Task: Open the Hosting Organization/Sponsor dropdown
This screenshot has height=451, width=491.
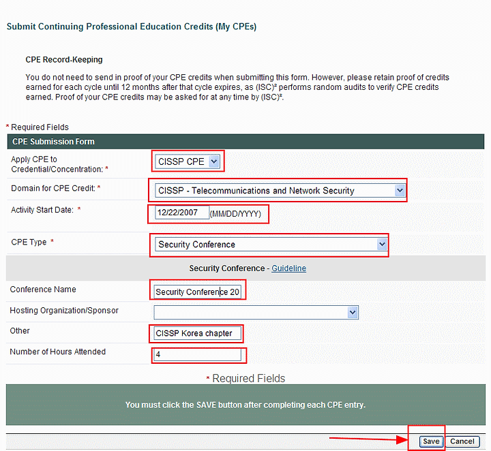Action: [x=256, y=312]
